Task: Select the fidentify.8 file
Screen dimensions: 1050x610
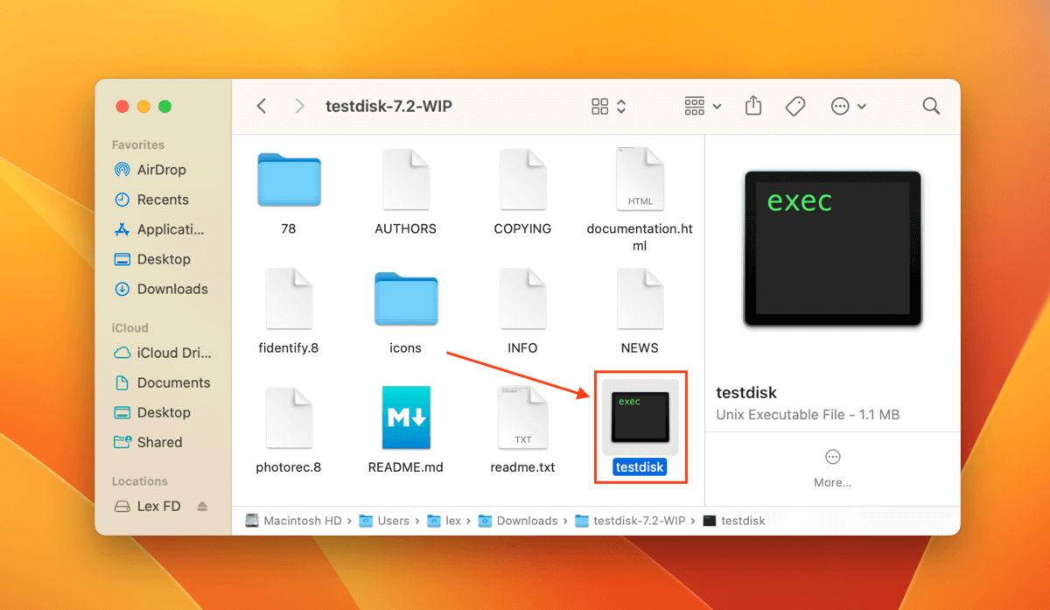Action: pyautogui.click(x=289, y=299)
